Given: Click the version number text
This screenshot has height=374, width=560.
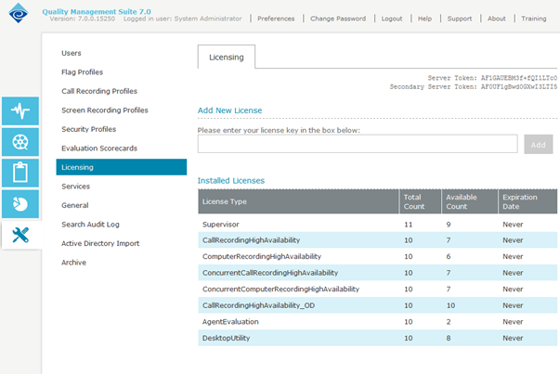Looking at the screenshot, I should (83, 19).
